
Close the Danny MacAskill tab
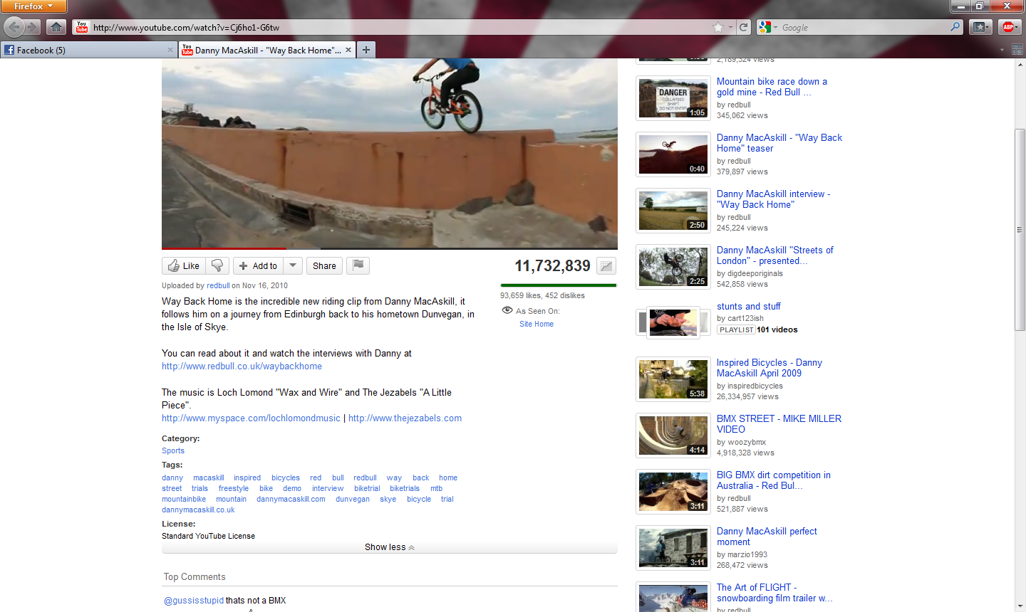tap(348, 50)
